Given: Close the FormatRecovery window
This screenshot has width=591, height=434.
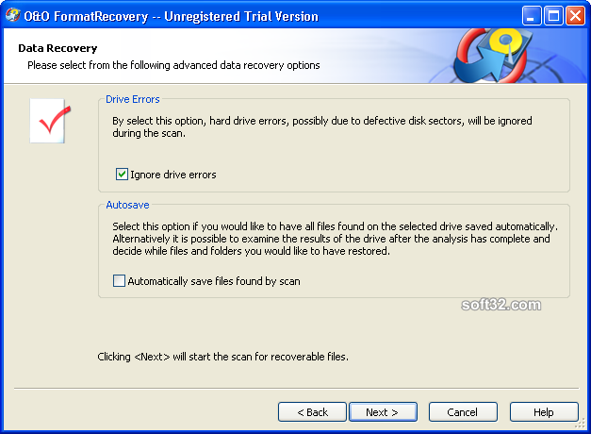Looking at the screenshot, I should pyautogui.click(x=575, y=16).
